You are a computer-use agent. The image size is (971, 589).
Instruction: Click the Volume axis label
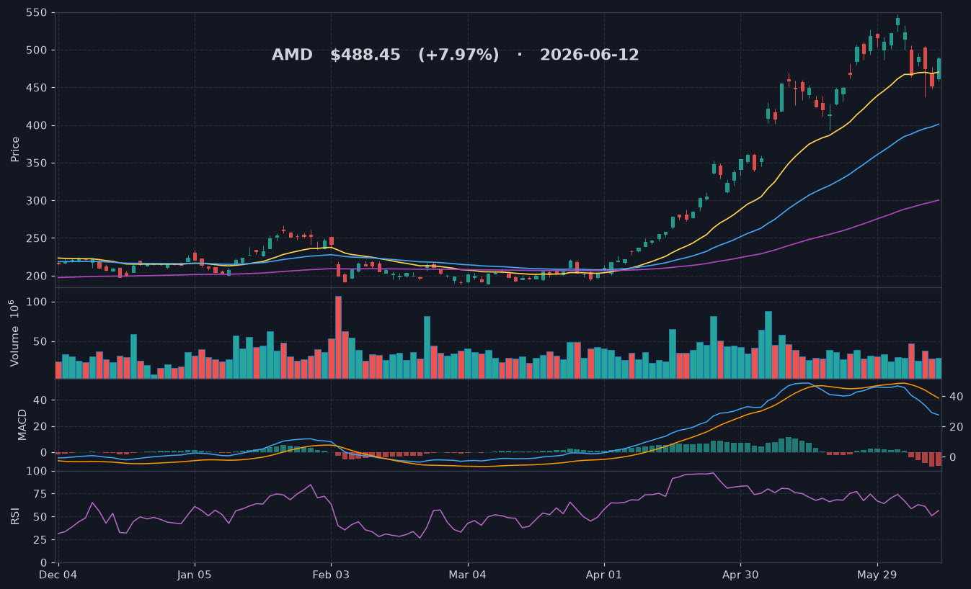pyautogui.click(x=15, y=333)
